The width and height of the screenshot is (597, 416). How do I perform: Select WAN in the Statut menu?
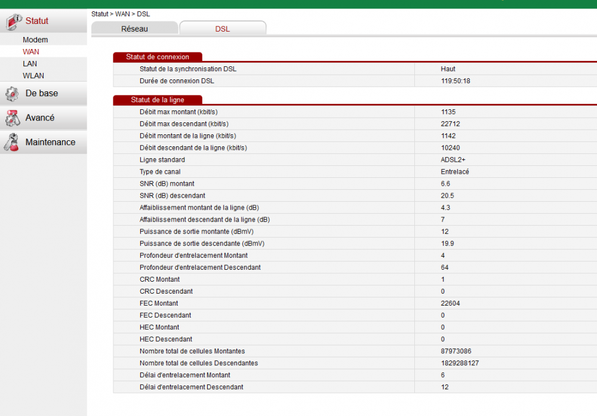(x=30, y=52)
